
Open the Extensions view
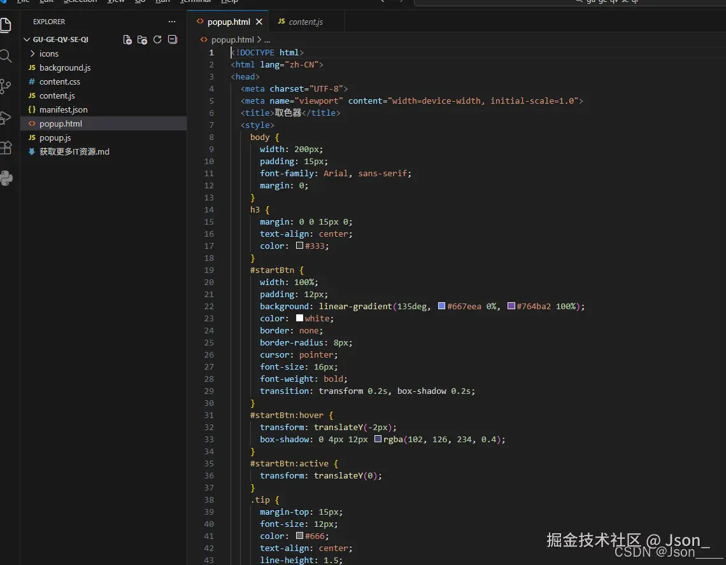click(6, 148)
